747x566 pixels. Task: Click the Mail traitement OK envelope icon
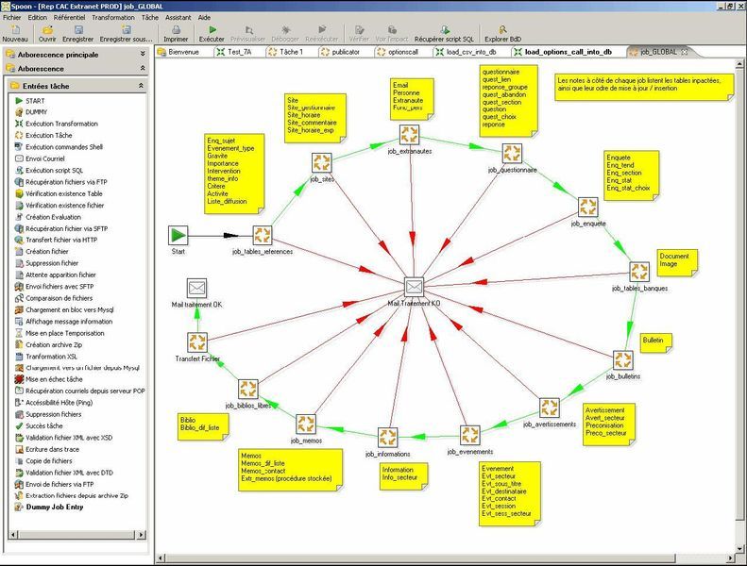tap(196, 287)
